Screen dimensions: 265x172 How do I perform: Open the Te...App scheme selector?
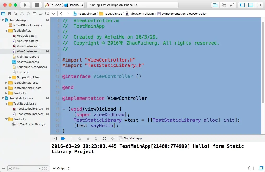pyautogui.click(x=53, y=5)
